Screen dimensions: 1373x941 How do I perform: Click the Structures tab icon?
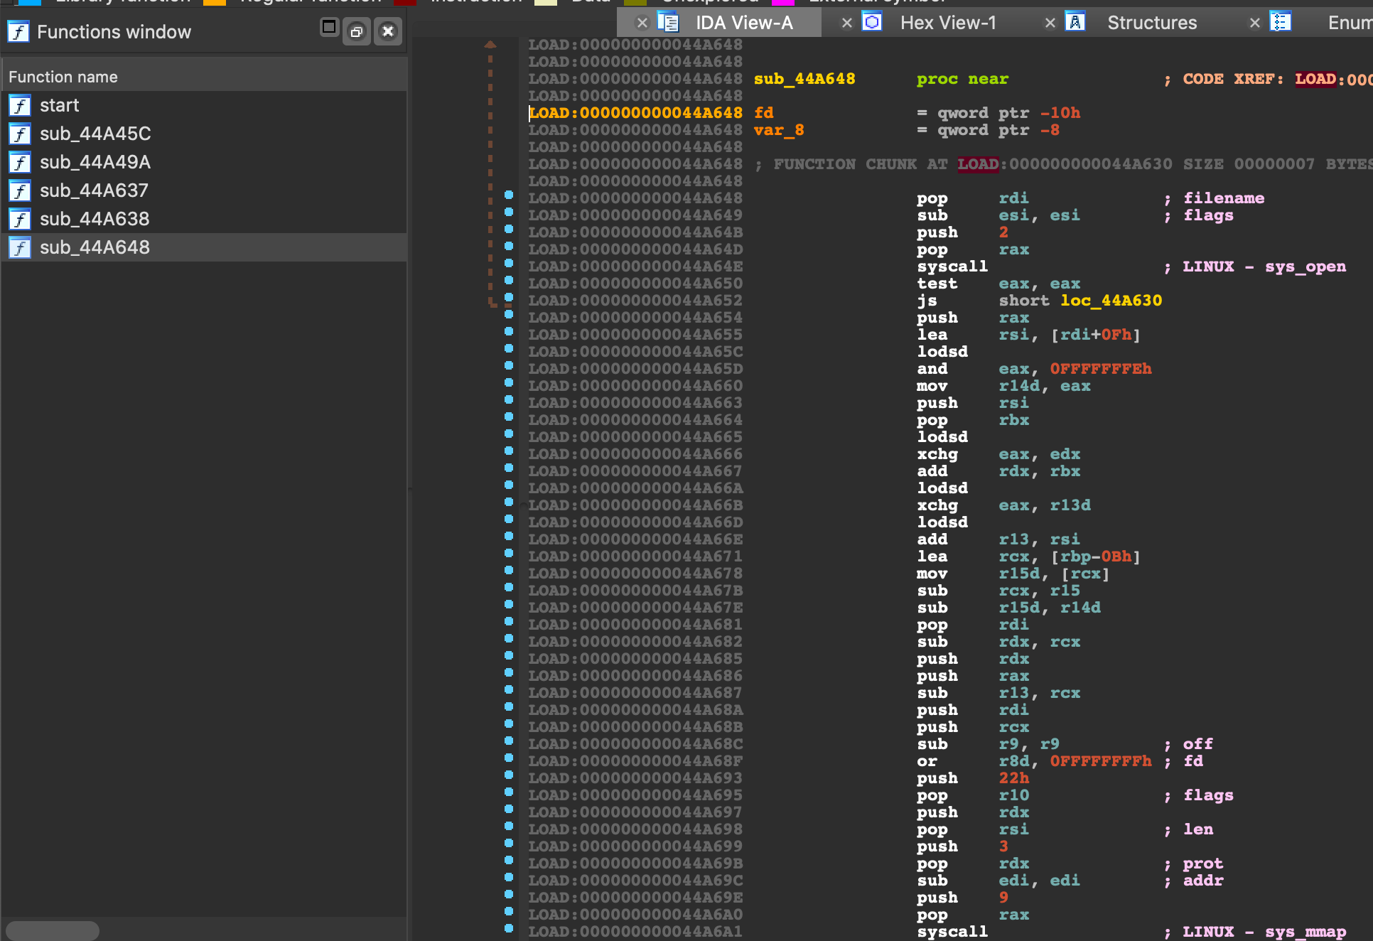pyautogui.click(x=1075, y=23)
